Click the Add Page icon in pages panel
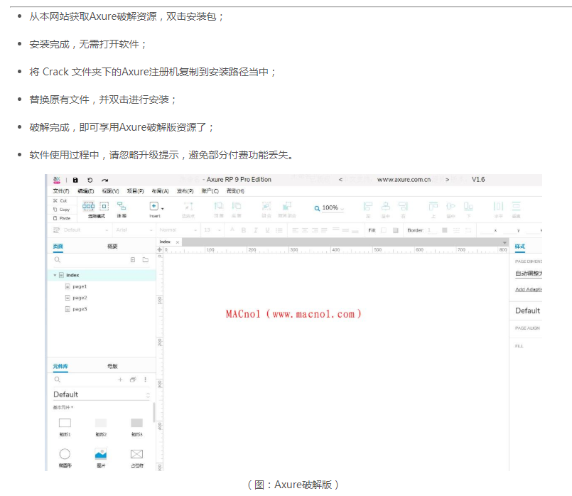572x496 pixels. click(x=133, y=259)
